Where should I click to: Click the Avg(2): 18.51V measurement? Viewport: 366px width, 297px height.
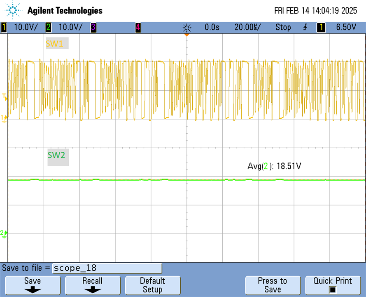[274, 166]
